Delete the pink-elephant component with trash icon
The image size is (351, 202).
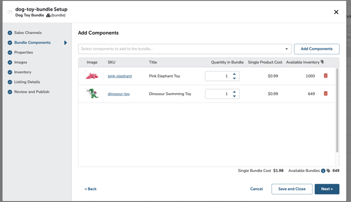pos(325,76)
